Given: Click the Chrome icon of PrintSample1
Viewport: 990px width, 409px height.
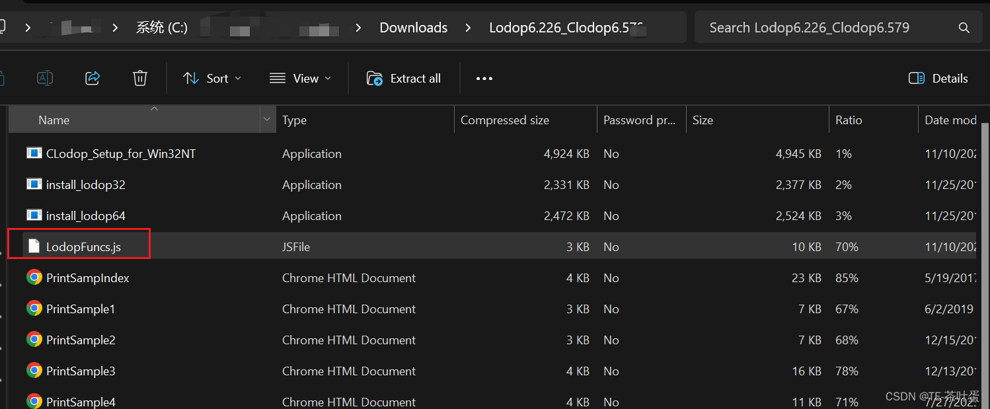Looking at the screenshot, I should (34, 309).
